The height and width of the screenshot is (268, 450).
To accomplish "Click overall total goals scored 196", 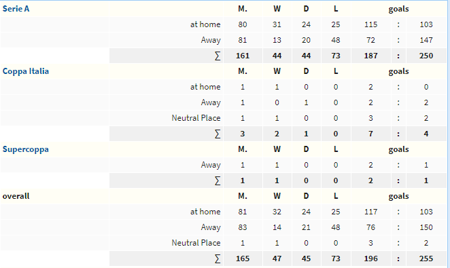I will tap(370, 259).
